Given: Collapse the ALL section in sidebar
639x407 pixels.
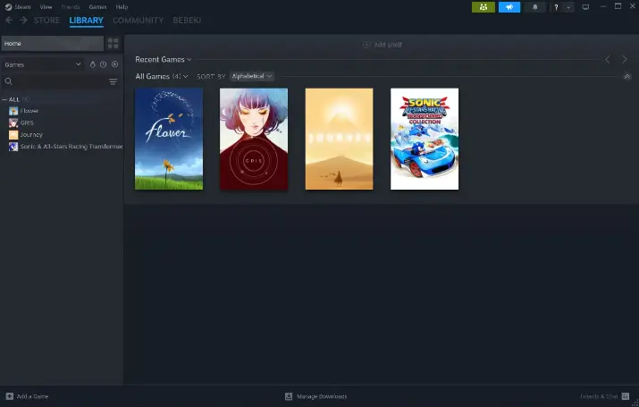Looking at the screenshot, I should click(x=4, y=99).
